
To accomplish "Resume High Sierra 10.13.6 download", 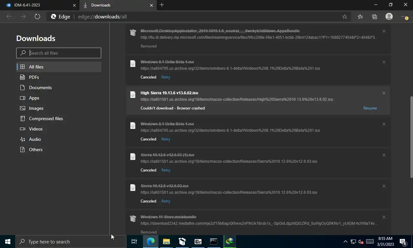I will [370, 108].
